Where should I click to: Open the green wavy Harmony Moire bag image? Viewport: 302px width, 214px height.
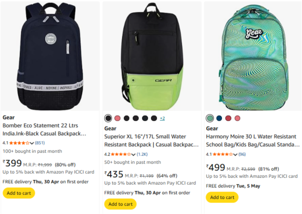coord(252,56)
